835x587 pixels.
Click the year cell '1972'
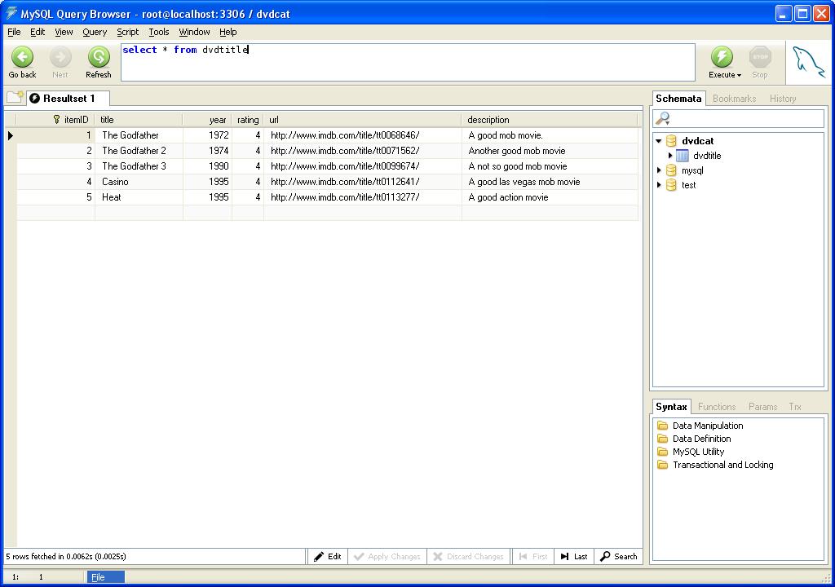(x=207, y=135)
